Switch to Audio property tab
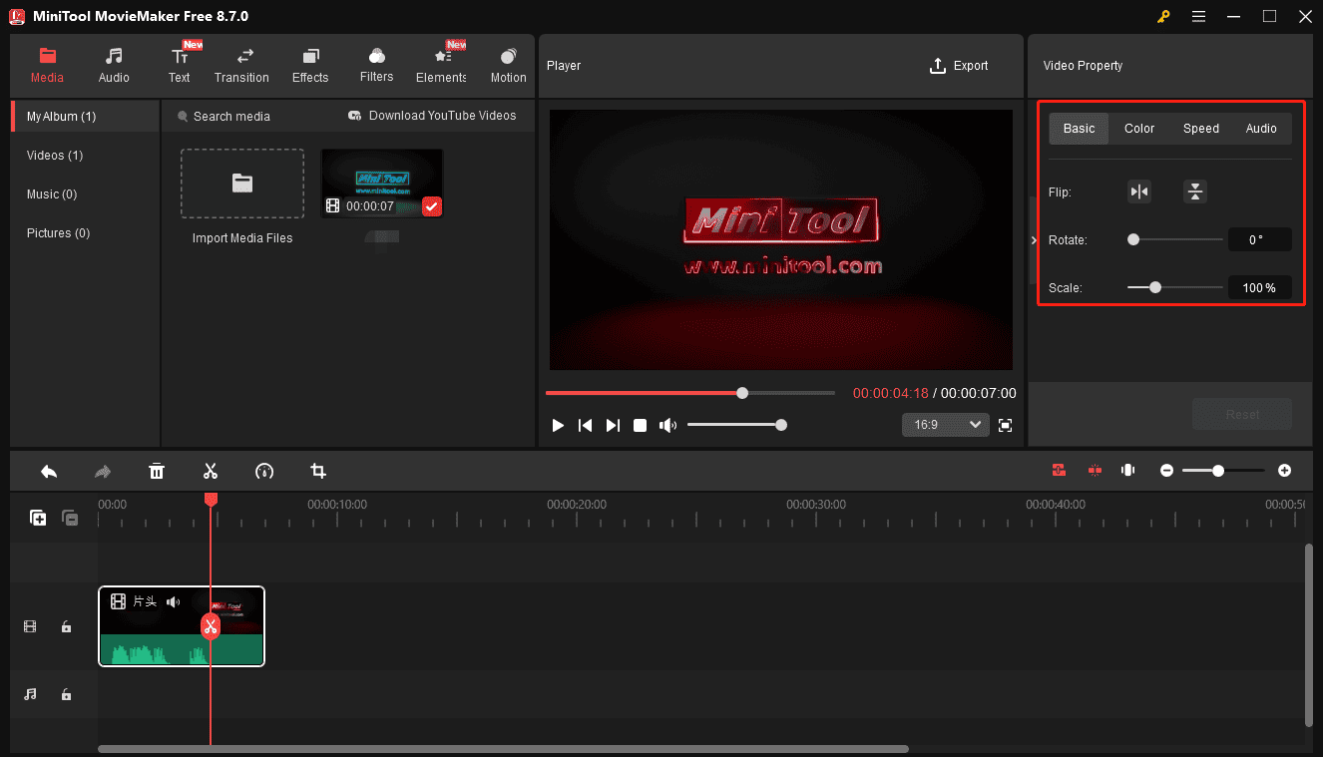Image resolution: width=1323 pixels, height=757 pixels. pos(1261,129)
